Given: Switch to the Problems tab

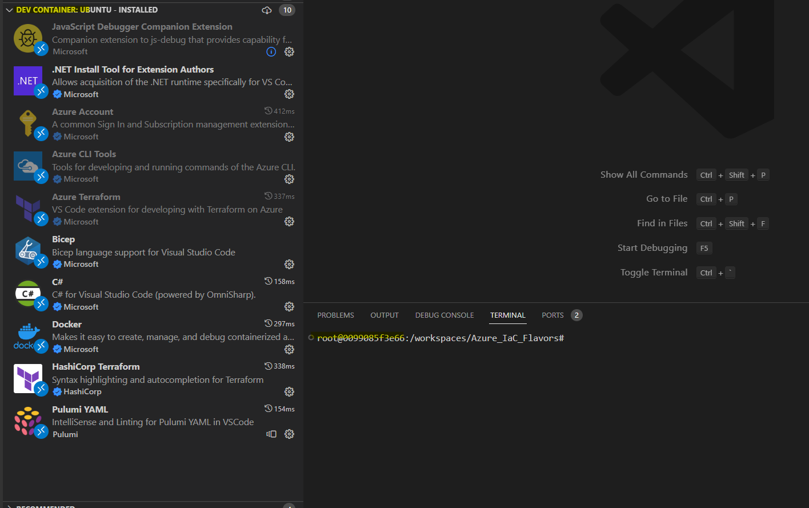Looking at the screenshot, I should pyautogui.click(x=335, y=315).
